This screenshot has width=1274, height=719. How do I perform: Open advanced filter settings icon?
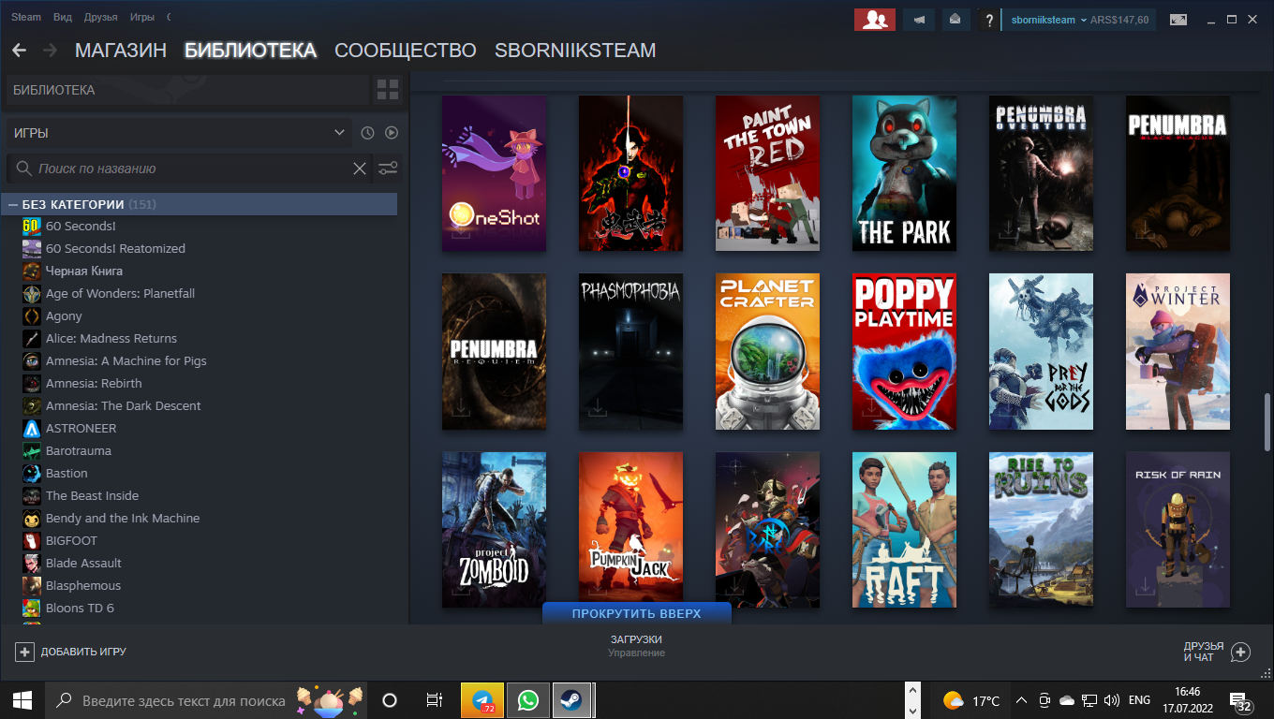click(x=387, y=169)
